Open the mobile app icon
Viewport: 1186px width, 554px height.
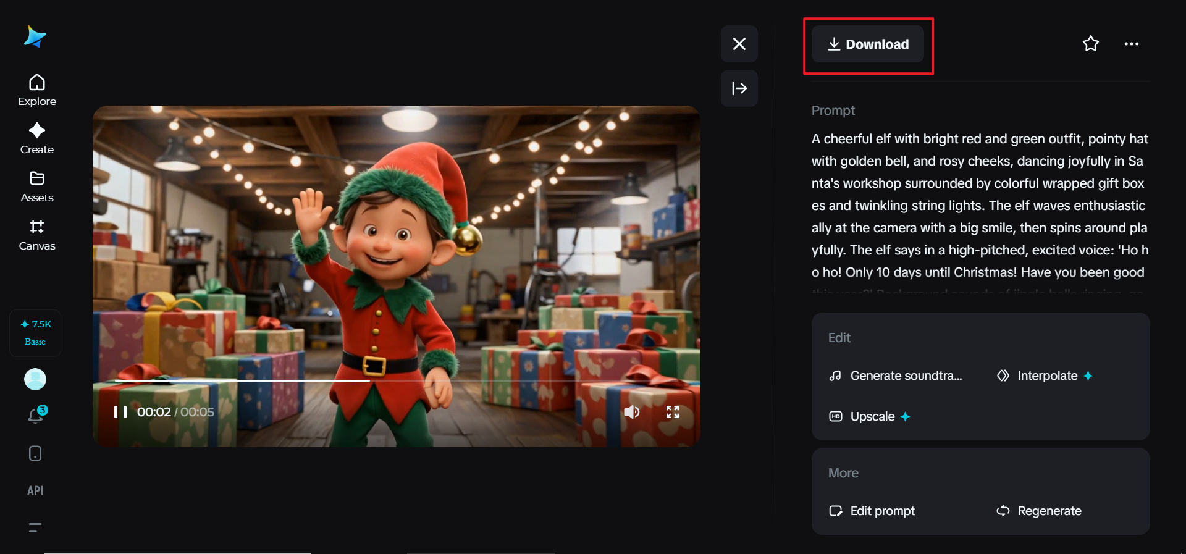[35, 453]
